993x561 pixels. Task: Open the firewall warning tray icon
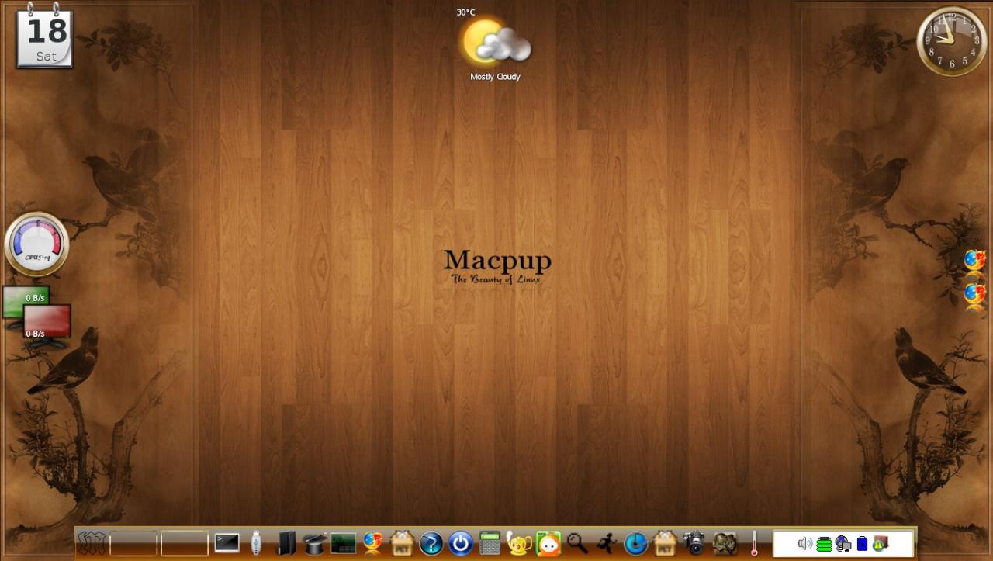881,542
